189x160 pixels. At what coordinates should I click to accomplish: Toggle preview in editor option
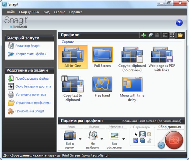tap(142, 134)
